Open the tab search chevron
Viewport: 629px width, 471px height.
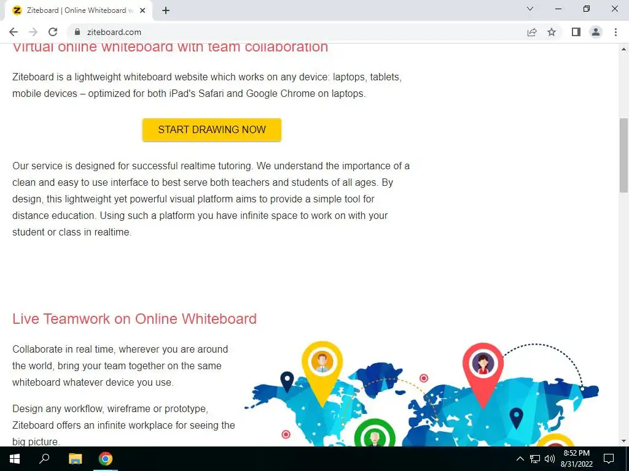530,9
